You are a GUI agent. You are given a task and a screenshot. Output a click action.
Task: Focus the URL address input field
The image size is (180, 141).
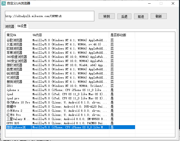pyautogui.click(x=50, y=16)
